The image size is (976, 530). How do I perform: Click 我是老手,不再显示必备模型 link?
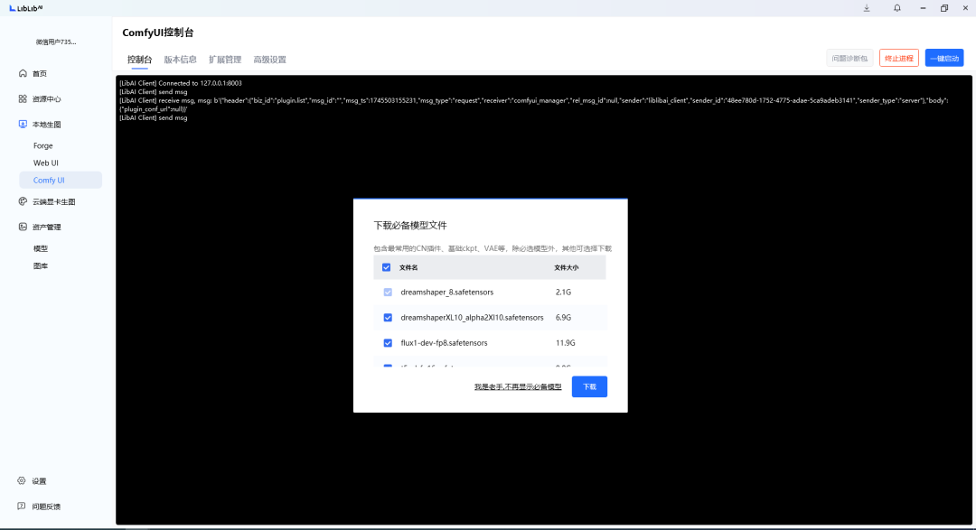[x=518, y=387]
